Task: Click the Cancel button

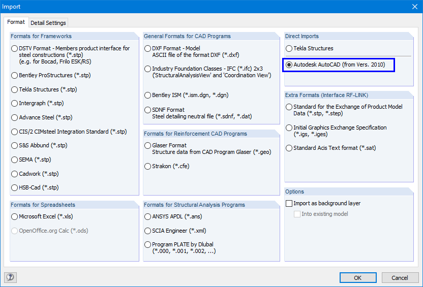Action: click(x=400, y=277)
